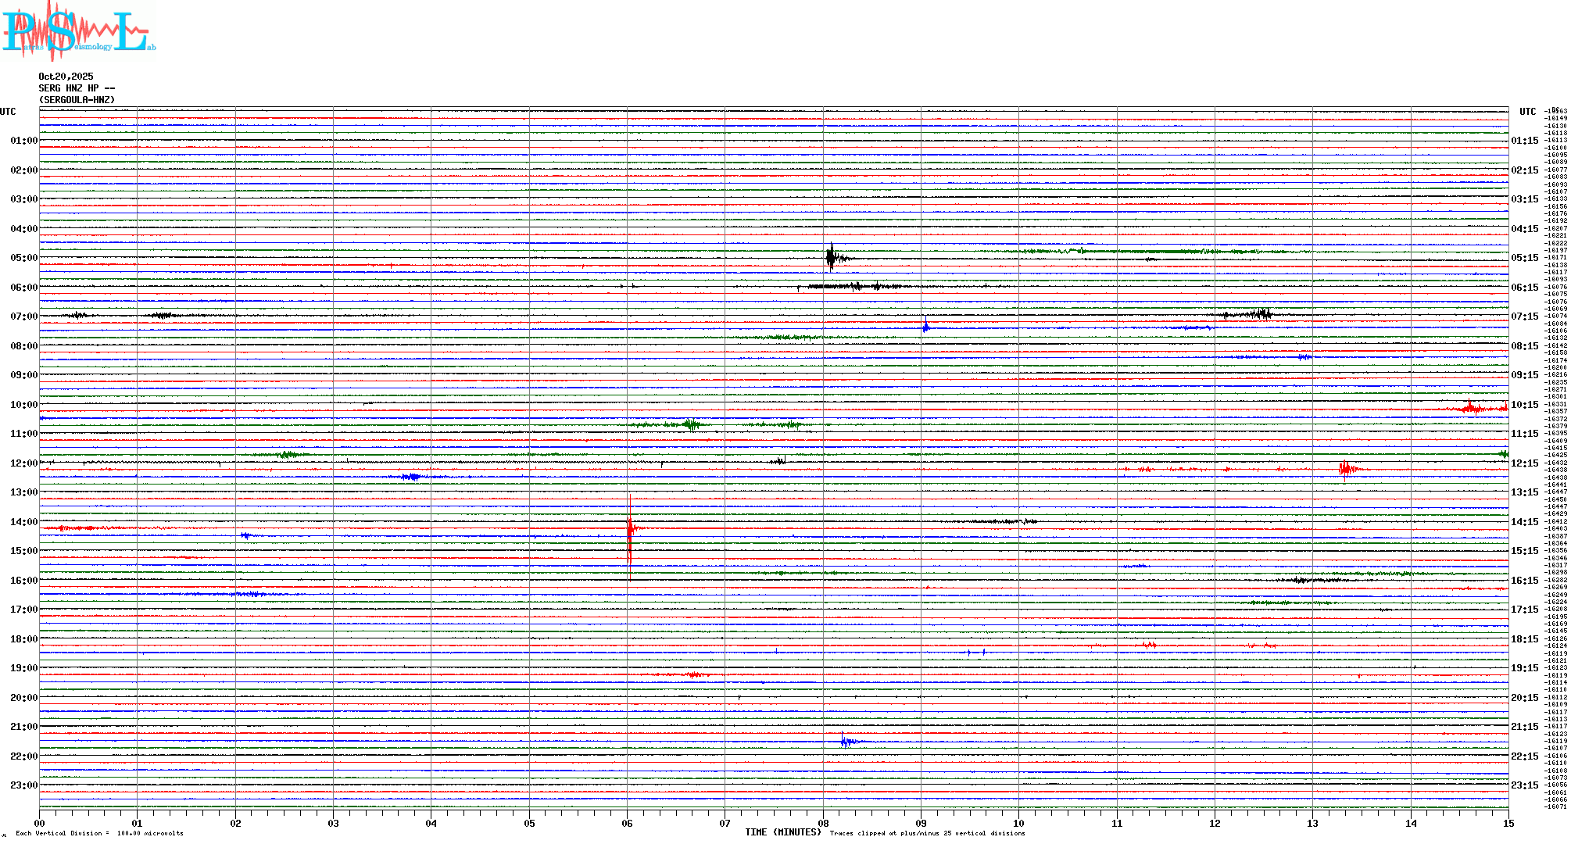Click the SERG HNZ HP station text
Screen dimensions: 1571x844
77,88
